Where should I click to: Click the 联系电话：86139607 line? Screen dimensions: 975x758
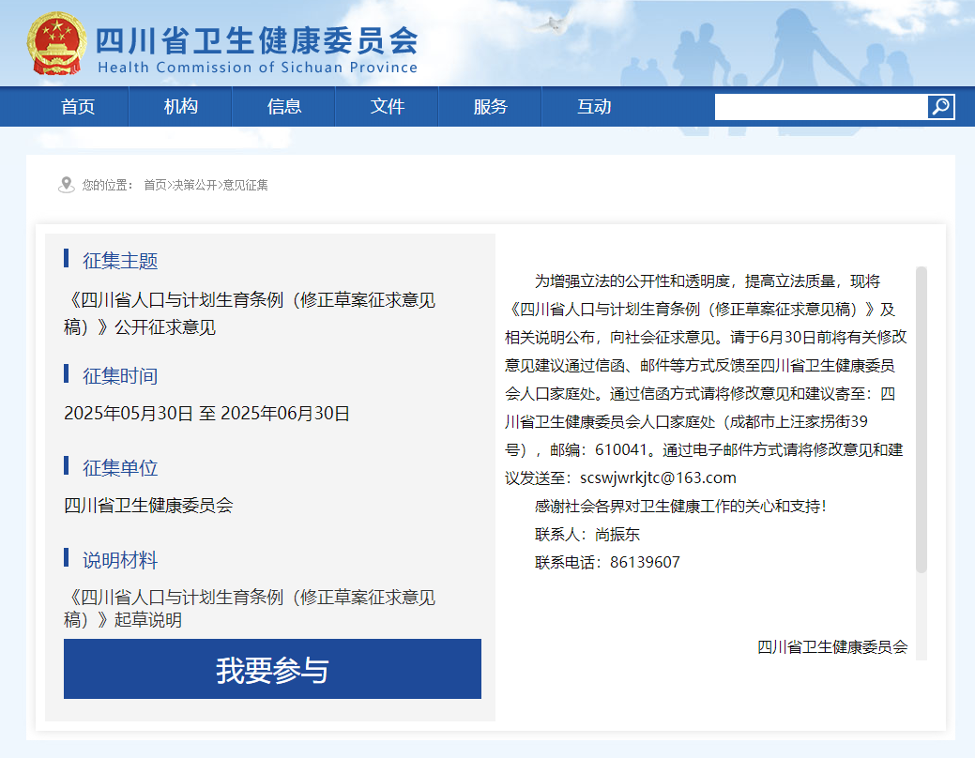pos(607,562)
